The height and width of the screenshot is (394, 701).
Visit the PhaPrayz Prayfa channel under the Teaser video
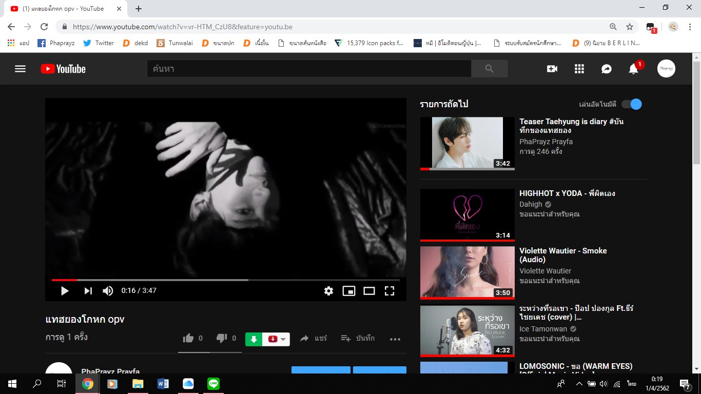point(546,142)
